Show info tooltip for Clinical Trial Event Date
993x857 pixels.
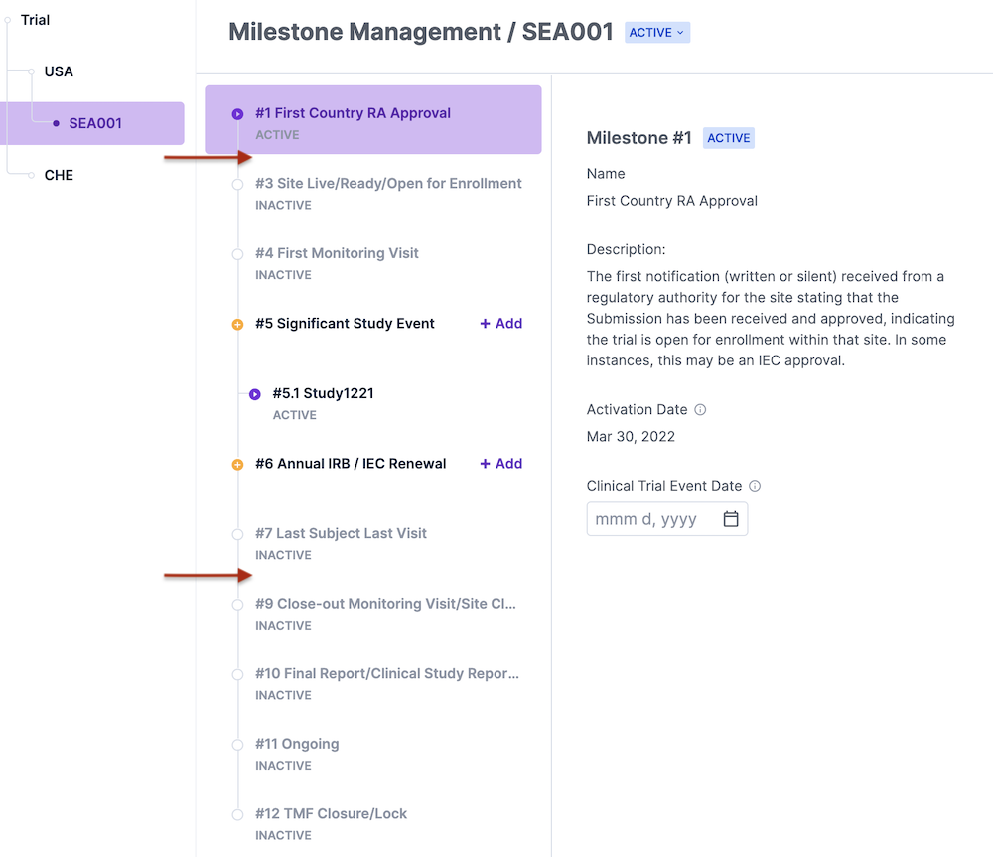pyautogui.click(x=755, y=486)
